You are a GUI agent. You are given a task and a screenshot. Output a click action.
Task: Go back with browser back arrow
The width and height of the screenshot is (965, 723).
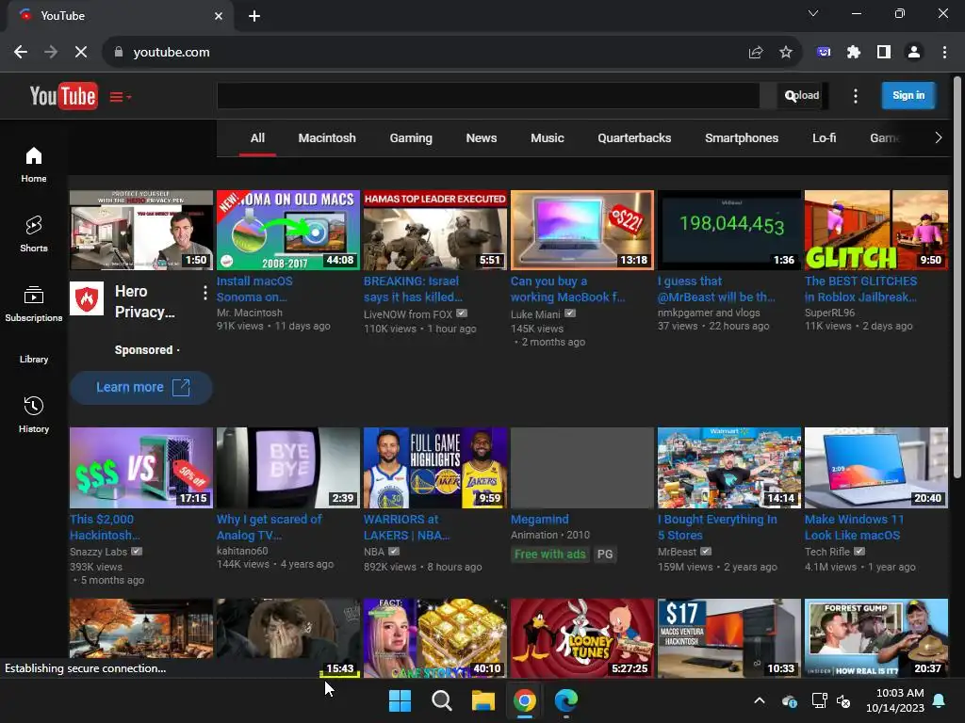pyautogui.click(x=21, y=53)
